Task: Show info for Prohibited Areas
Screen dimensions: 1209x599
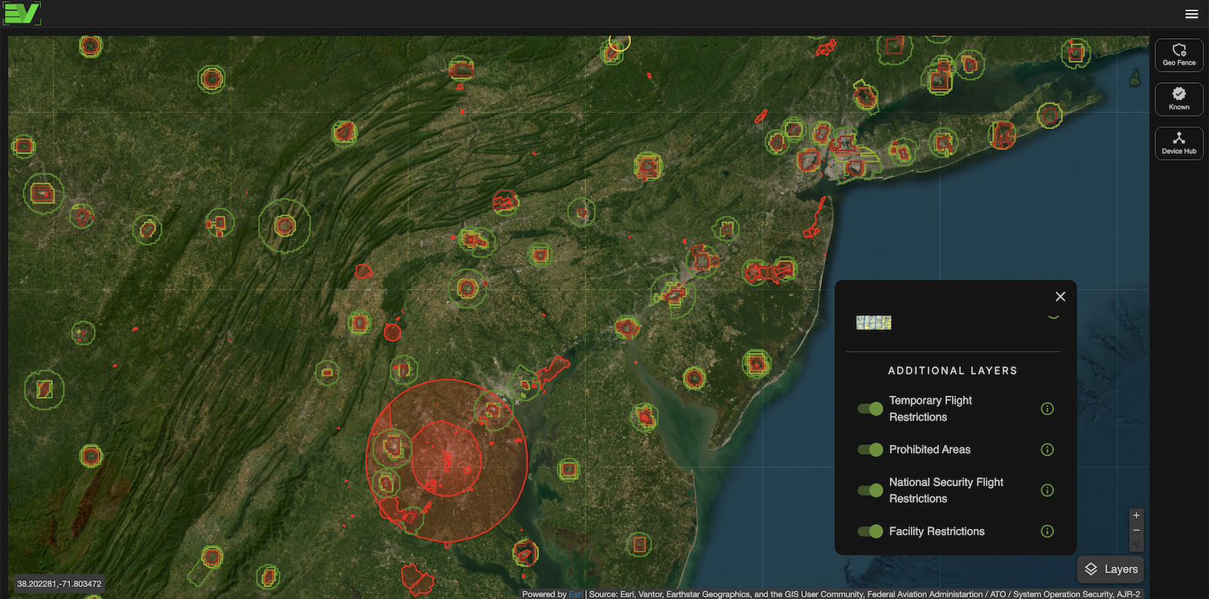Action: pyautogui.click(x=1047, y=450)
